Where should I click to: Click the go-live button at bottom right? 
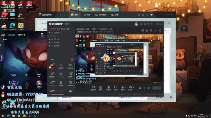tap(156, 88)
